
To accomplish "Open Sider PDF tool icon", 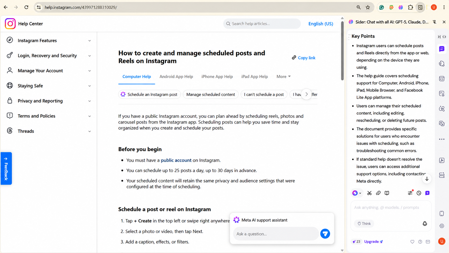I will coord(442,161).
